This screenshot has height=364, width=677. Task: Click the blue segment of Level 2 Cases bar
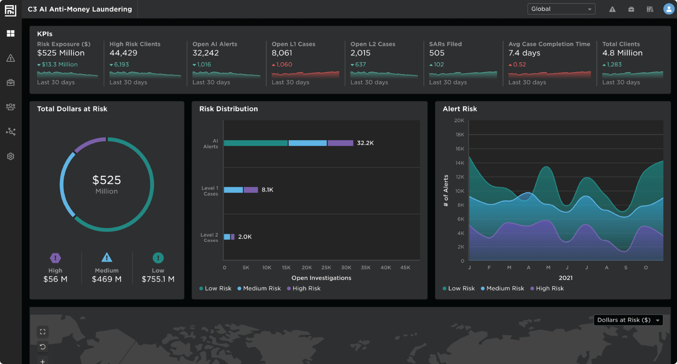227,237
